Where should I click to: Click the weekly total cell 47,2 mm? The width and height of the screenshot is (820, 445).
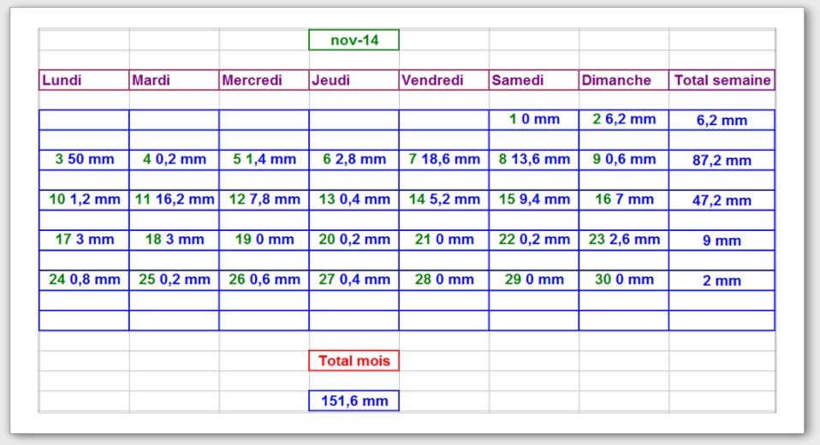[x=722, y=200]
